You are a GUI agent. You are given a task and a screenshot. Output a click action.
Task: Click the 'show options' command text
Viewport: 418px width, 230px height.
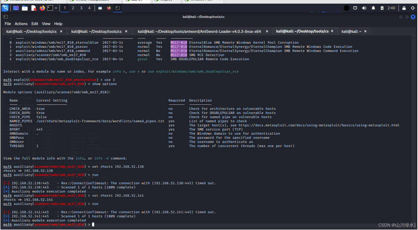click(x=104, y=84)
